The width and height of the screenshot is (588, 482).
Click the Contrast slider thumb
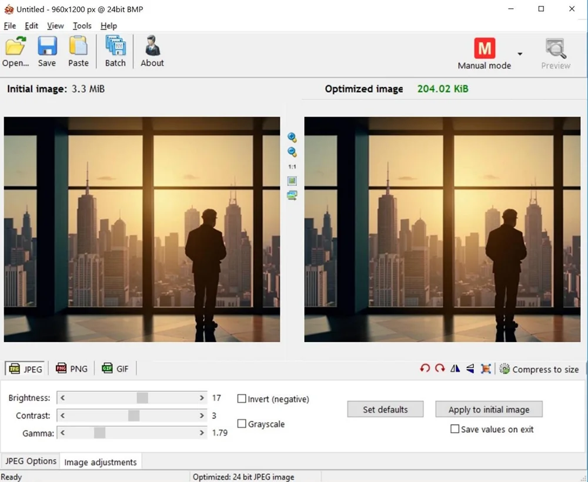coord(133,416)
